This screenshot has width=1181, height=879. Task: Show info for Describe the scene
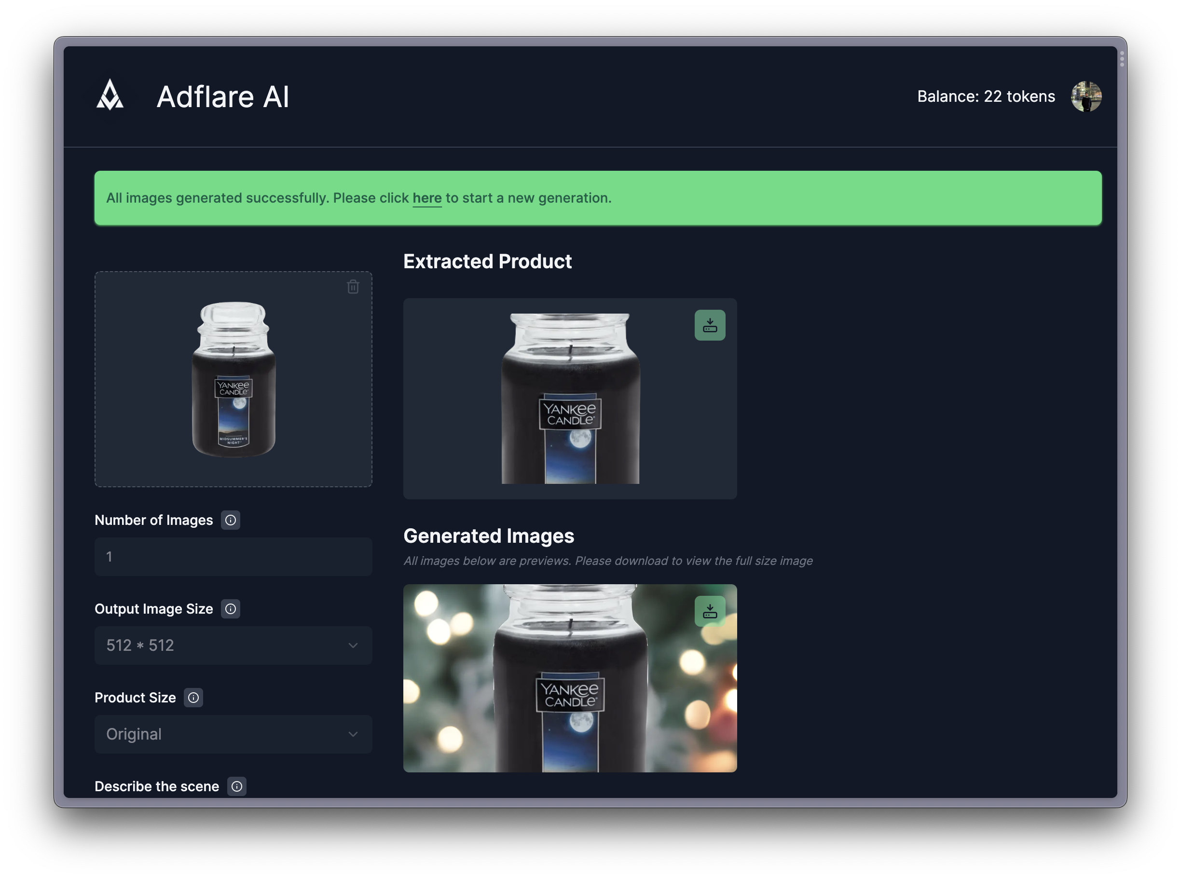(x=237, y=786)
